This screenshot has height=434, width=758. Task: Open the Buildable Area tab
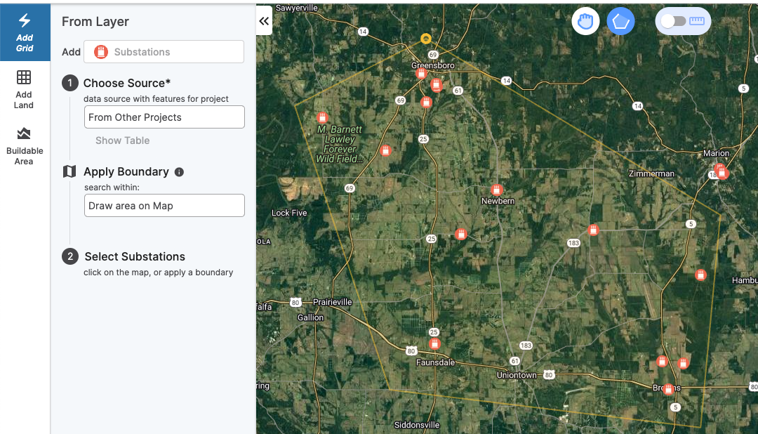[x=25, y=145]
